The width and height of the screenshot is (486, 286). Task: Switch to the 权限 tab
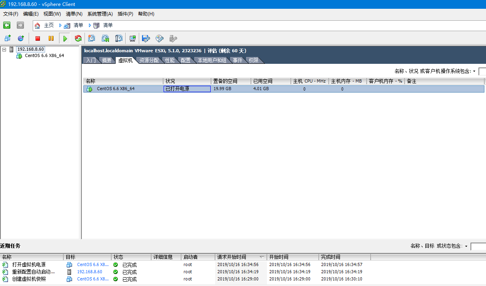pyautogui.click(x=253, y=60)
